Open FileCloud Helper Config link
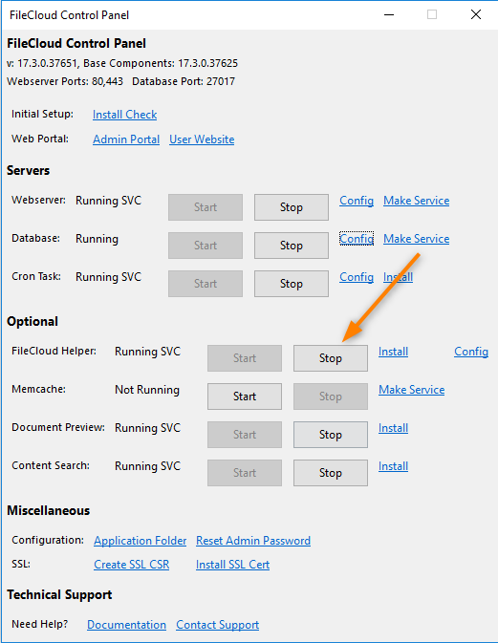The width and height of the screenshot is (498, 643). click(x=471, y=352)
